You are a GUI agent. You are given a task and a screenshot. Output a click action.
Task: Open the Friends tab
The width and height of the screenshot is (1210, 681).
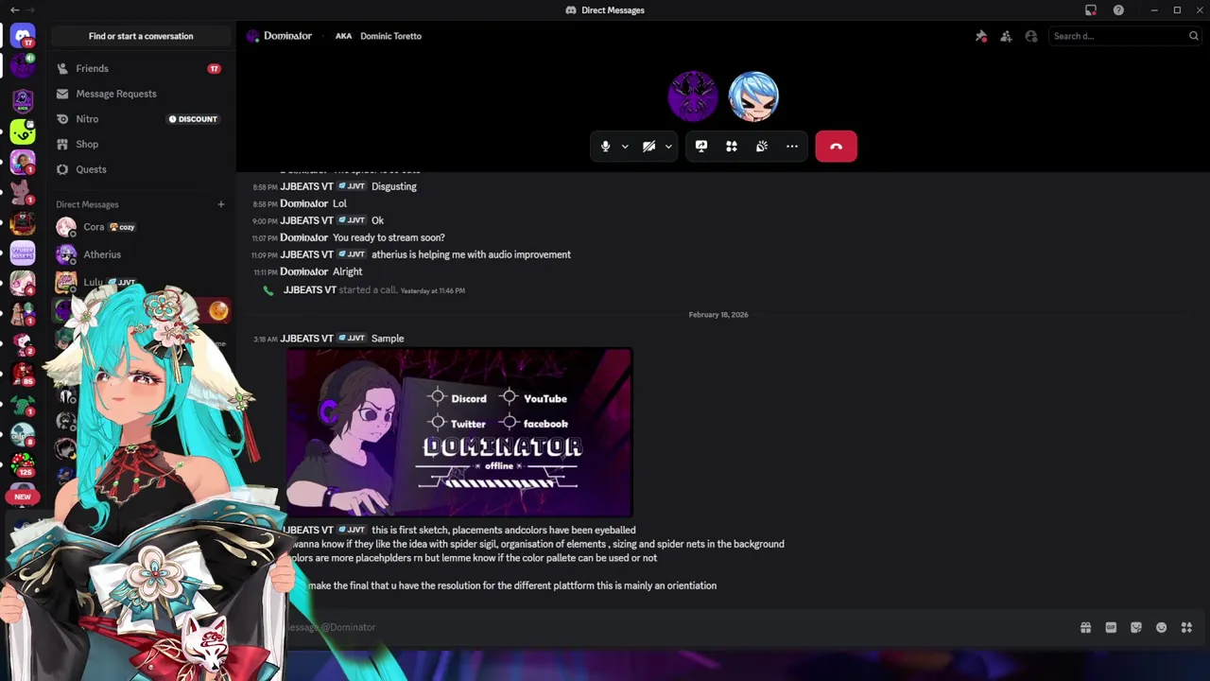tap(140, 68)
